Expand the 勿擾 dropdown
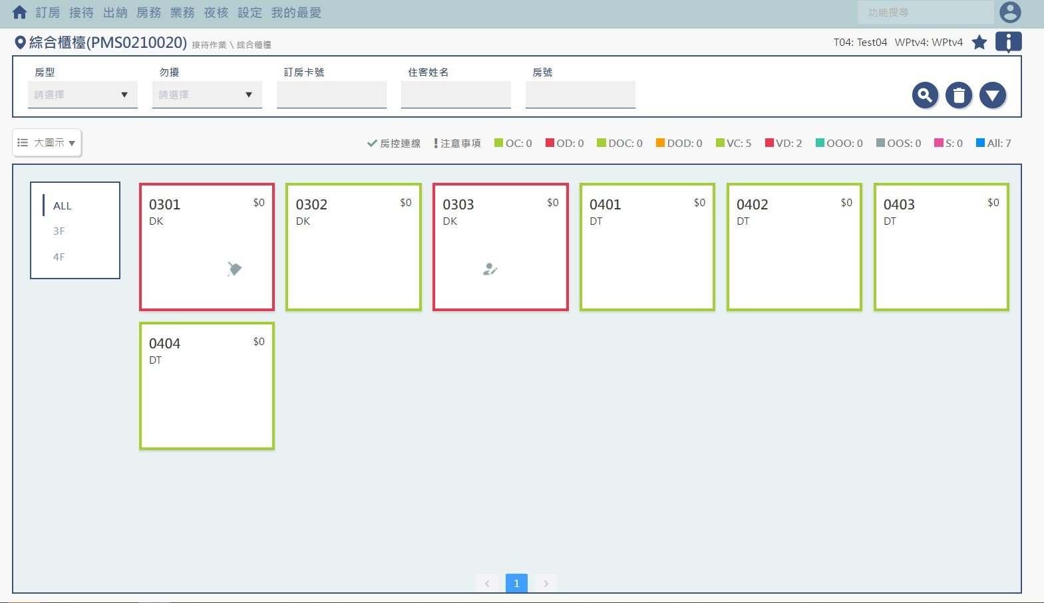Screen dimensions: 1044x603 coord(207,95)
